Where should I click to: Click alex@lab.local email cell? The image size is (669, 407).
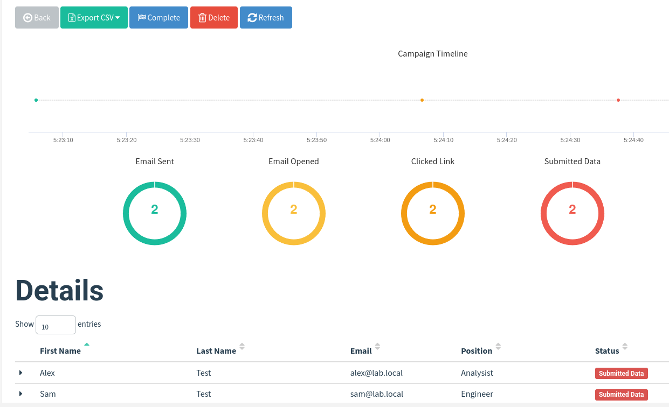click(x=376, y=373)
